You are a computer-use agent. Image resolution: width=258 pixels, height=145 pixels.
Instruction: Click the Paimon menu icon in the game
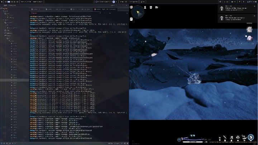132,7
